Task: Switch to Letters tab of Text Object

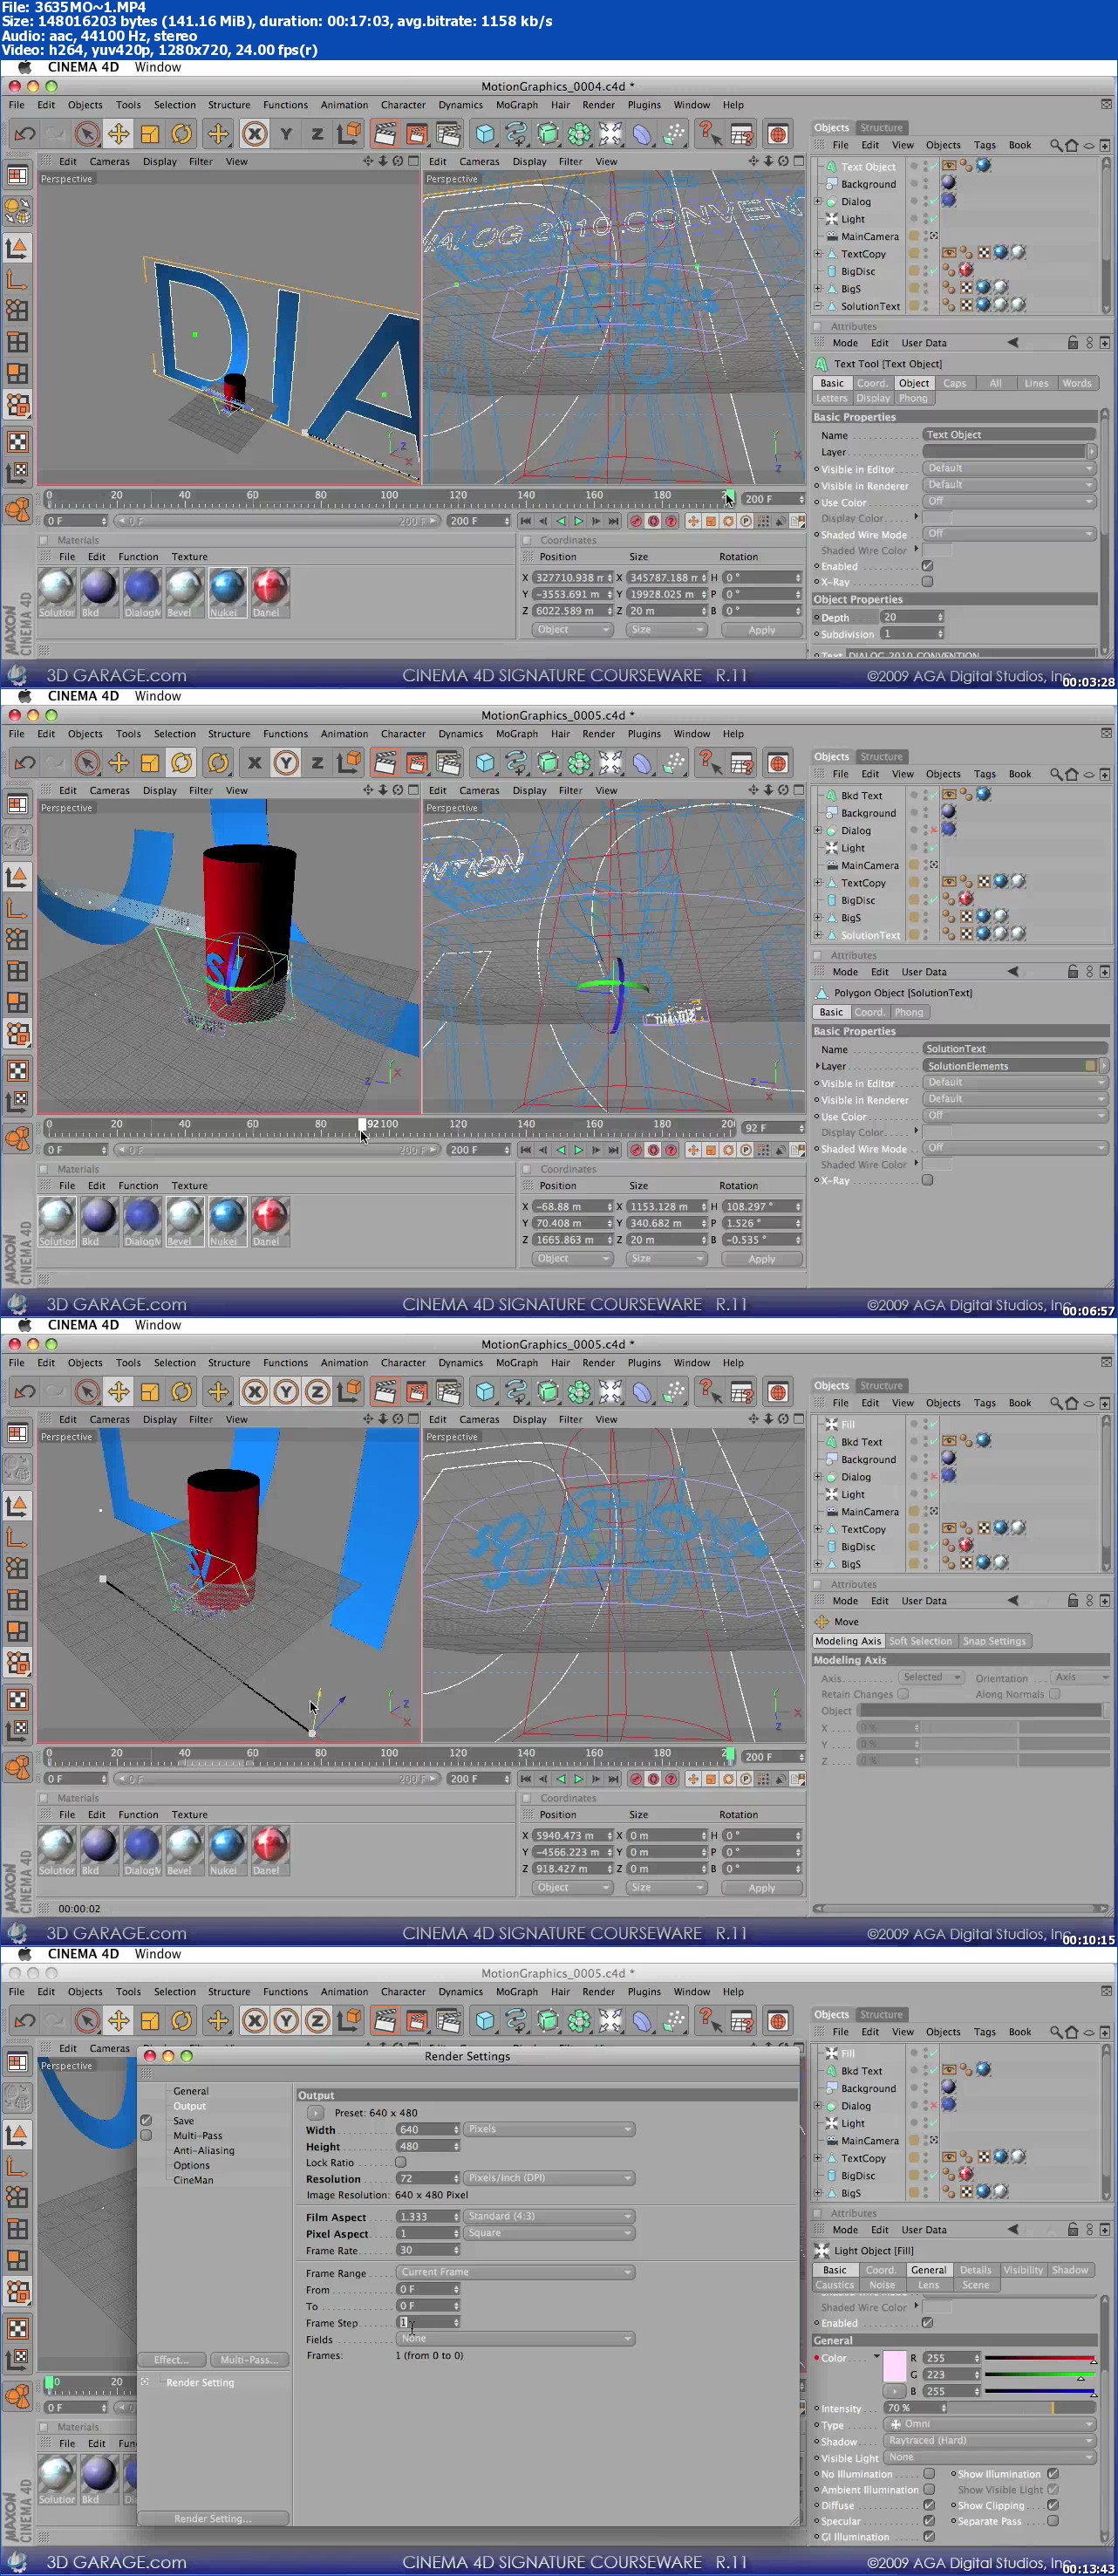Action: (831, 398)
